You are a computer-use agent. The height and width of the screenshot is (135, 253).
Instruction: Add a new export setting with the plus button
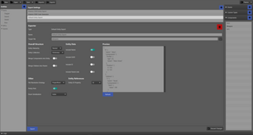click(x=221, y=7)
